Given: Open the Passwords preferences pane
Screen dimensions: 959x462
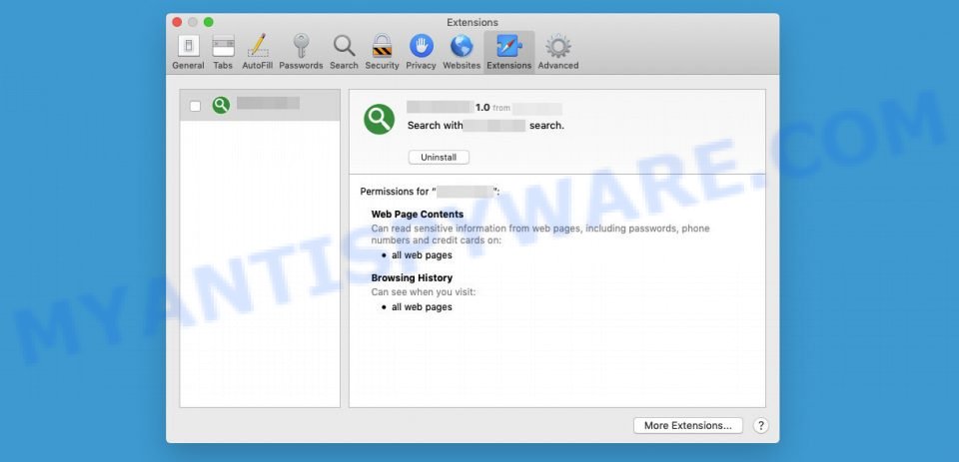Looking at the screenshot, I should (301, 52).
